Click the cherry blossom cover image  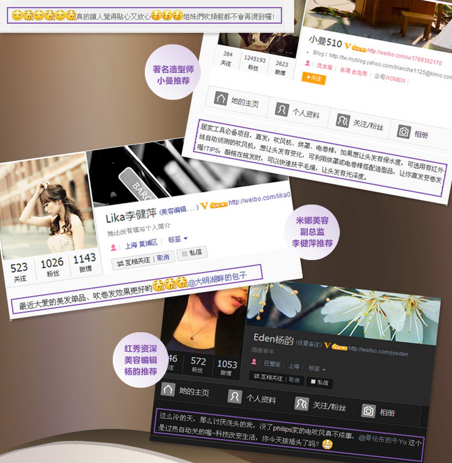[342, 313]
